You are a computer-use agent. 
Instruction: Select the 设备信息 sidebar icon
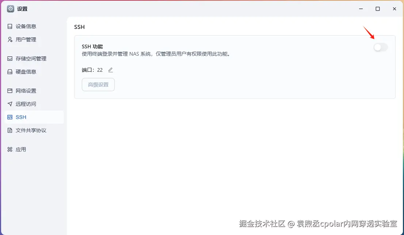pyautogui.click(x=9, y=26)
